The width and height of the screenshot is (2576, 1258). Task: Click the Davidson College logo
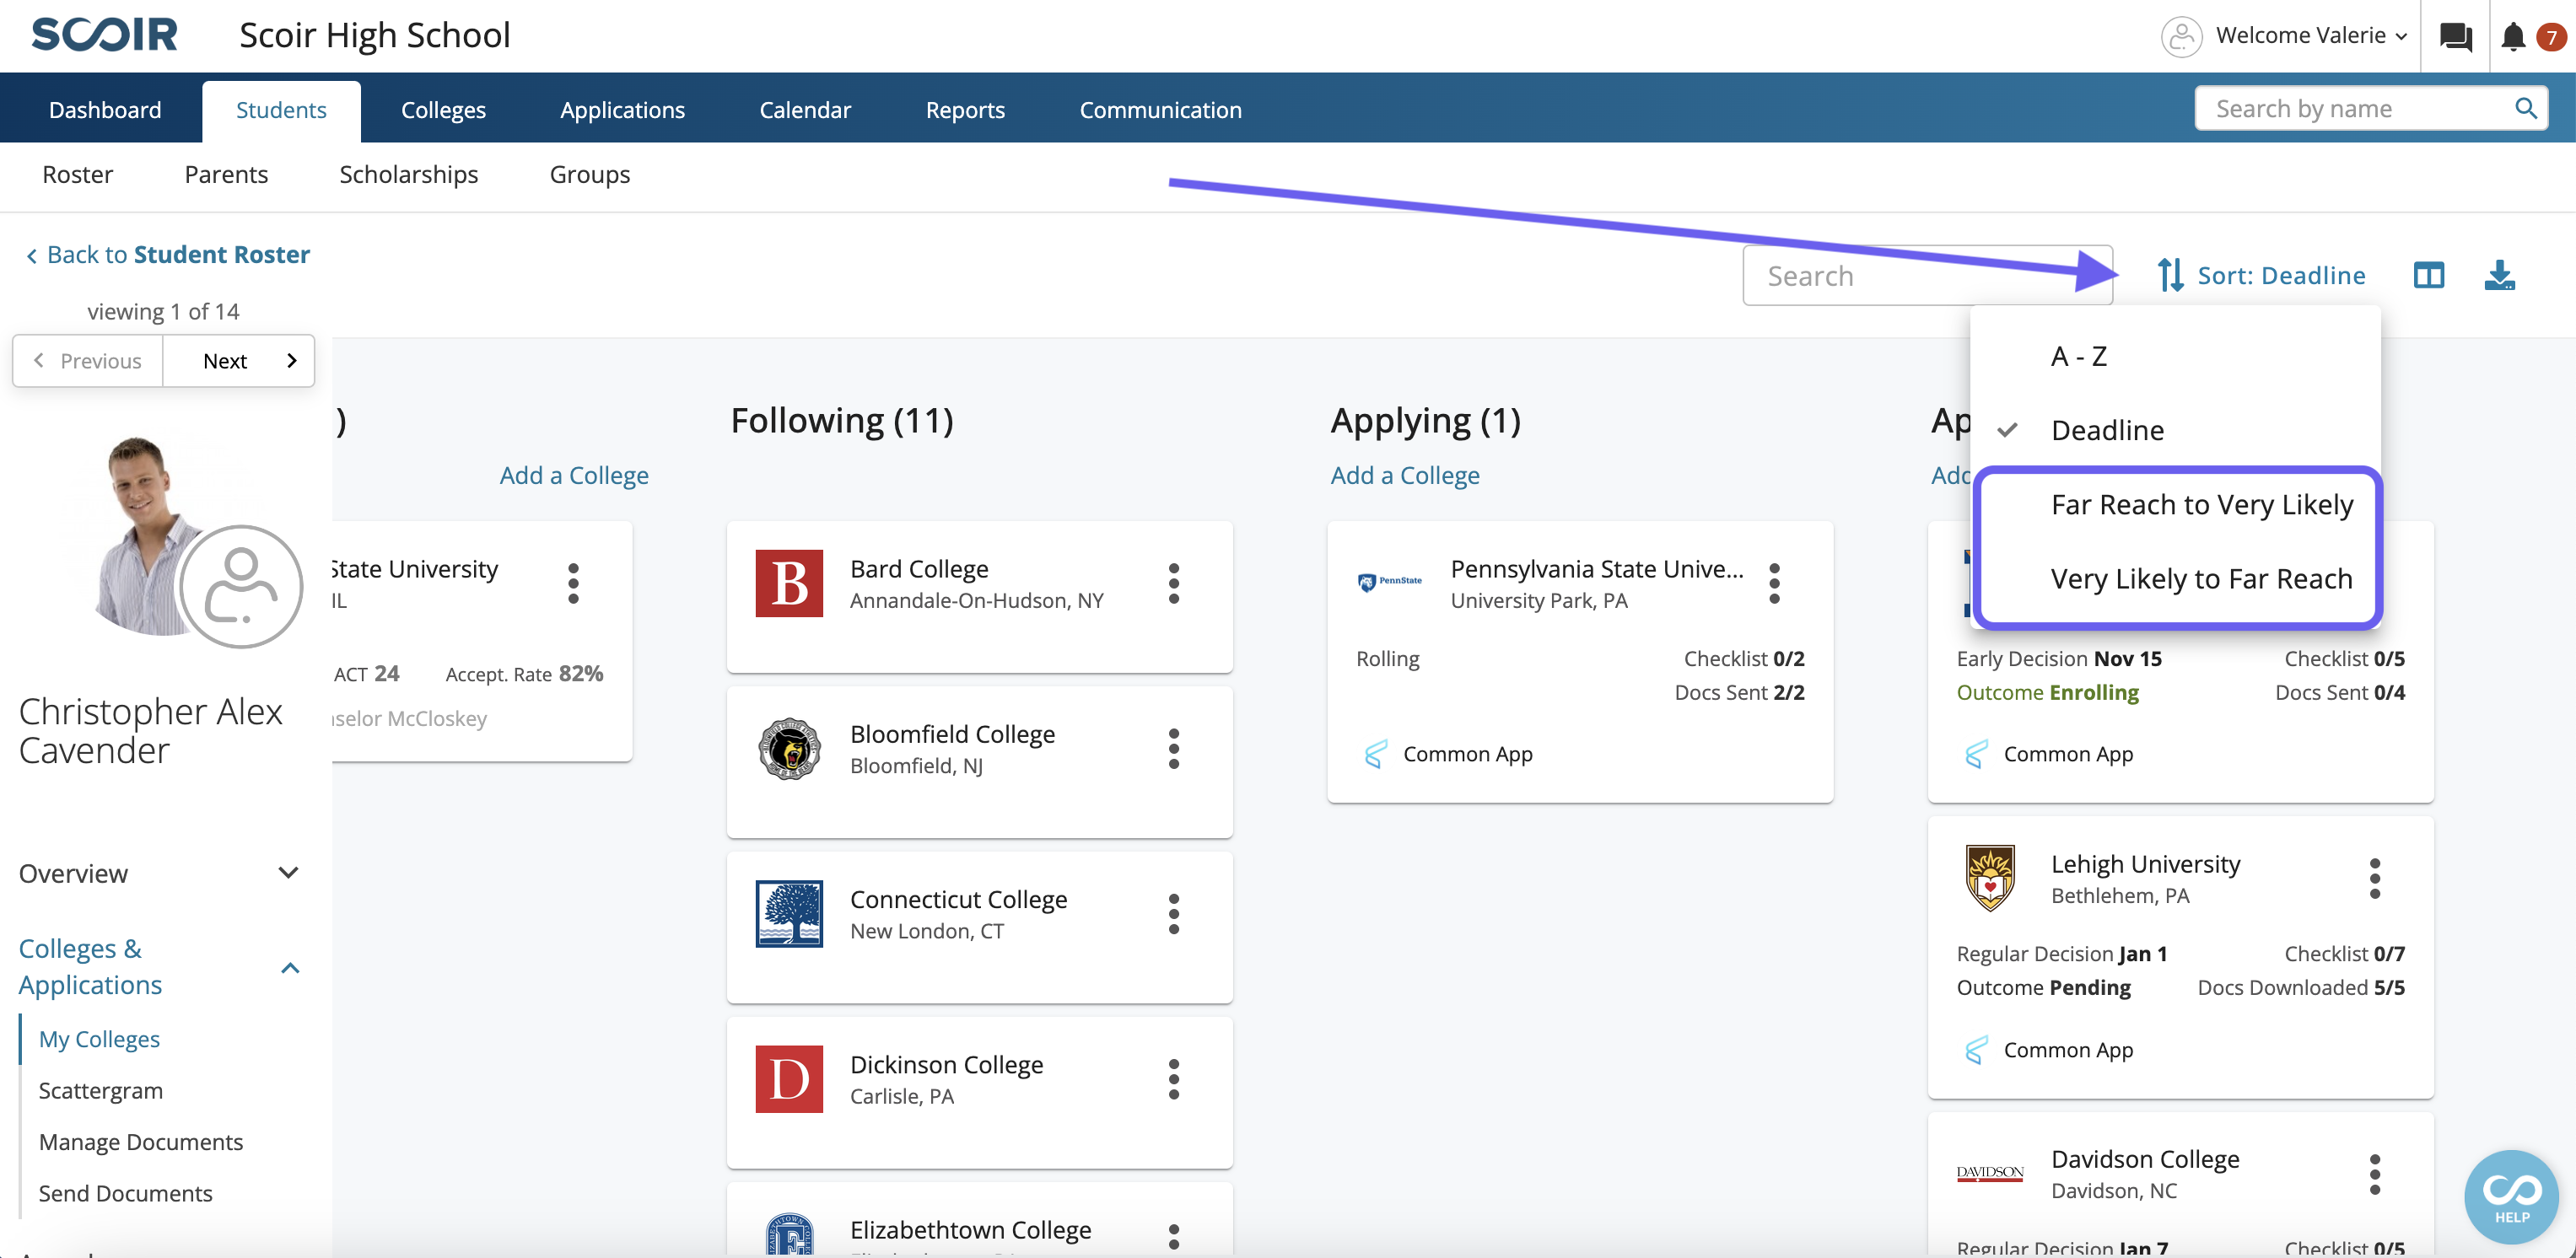click(1990, 1173)
